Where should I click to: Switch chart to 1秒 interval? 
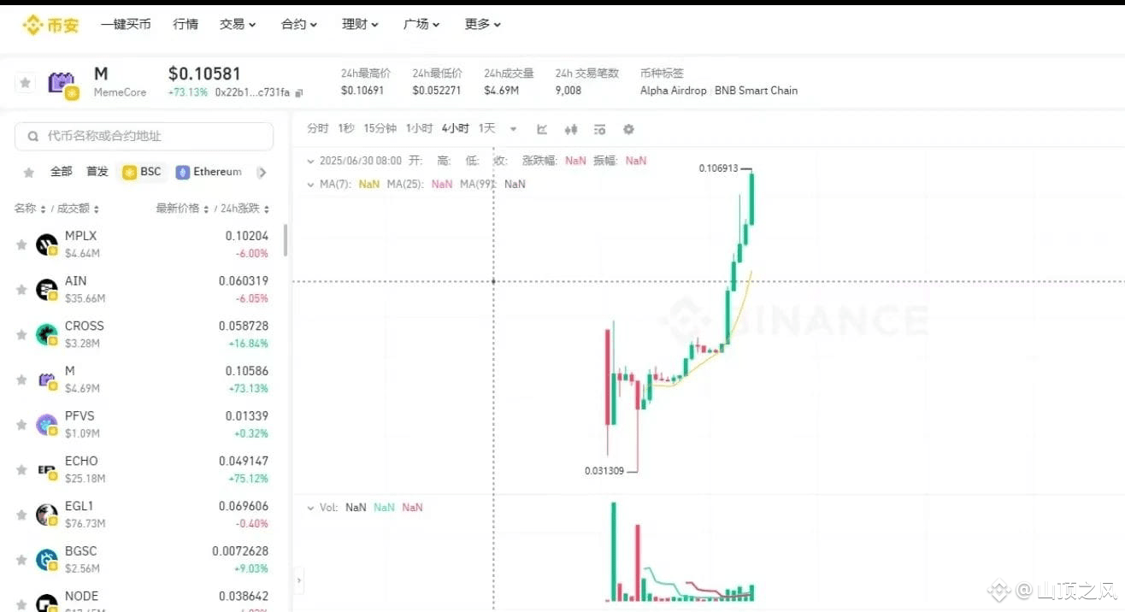click(346, 128)
